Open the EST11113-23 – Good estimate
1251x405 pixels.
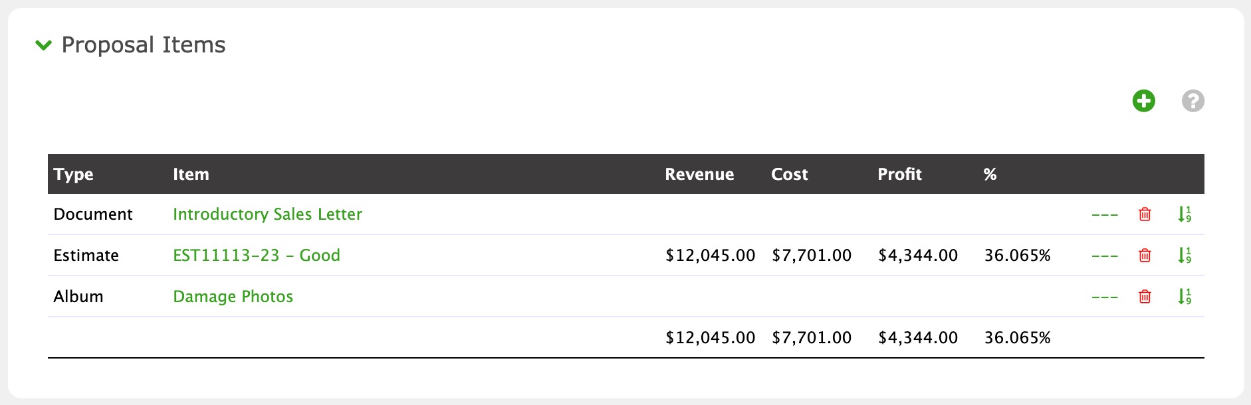coord(257,256)
